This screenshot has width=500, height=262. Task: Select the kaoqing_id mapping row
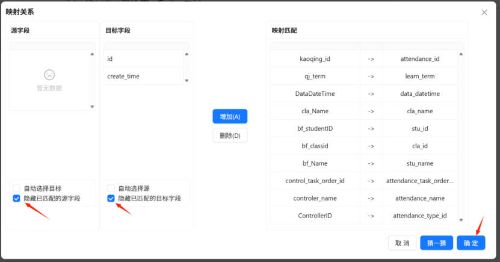click(x=364, y=58)
